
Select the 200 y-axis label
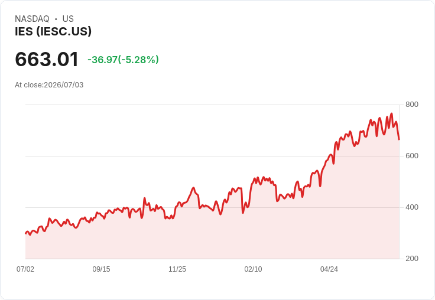(412, 259)
